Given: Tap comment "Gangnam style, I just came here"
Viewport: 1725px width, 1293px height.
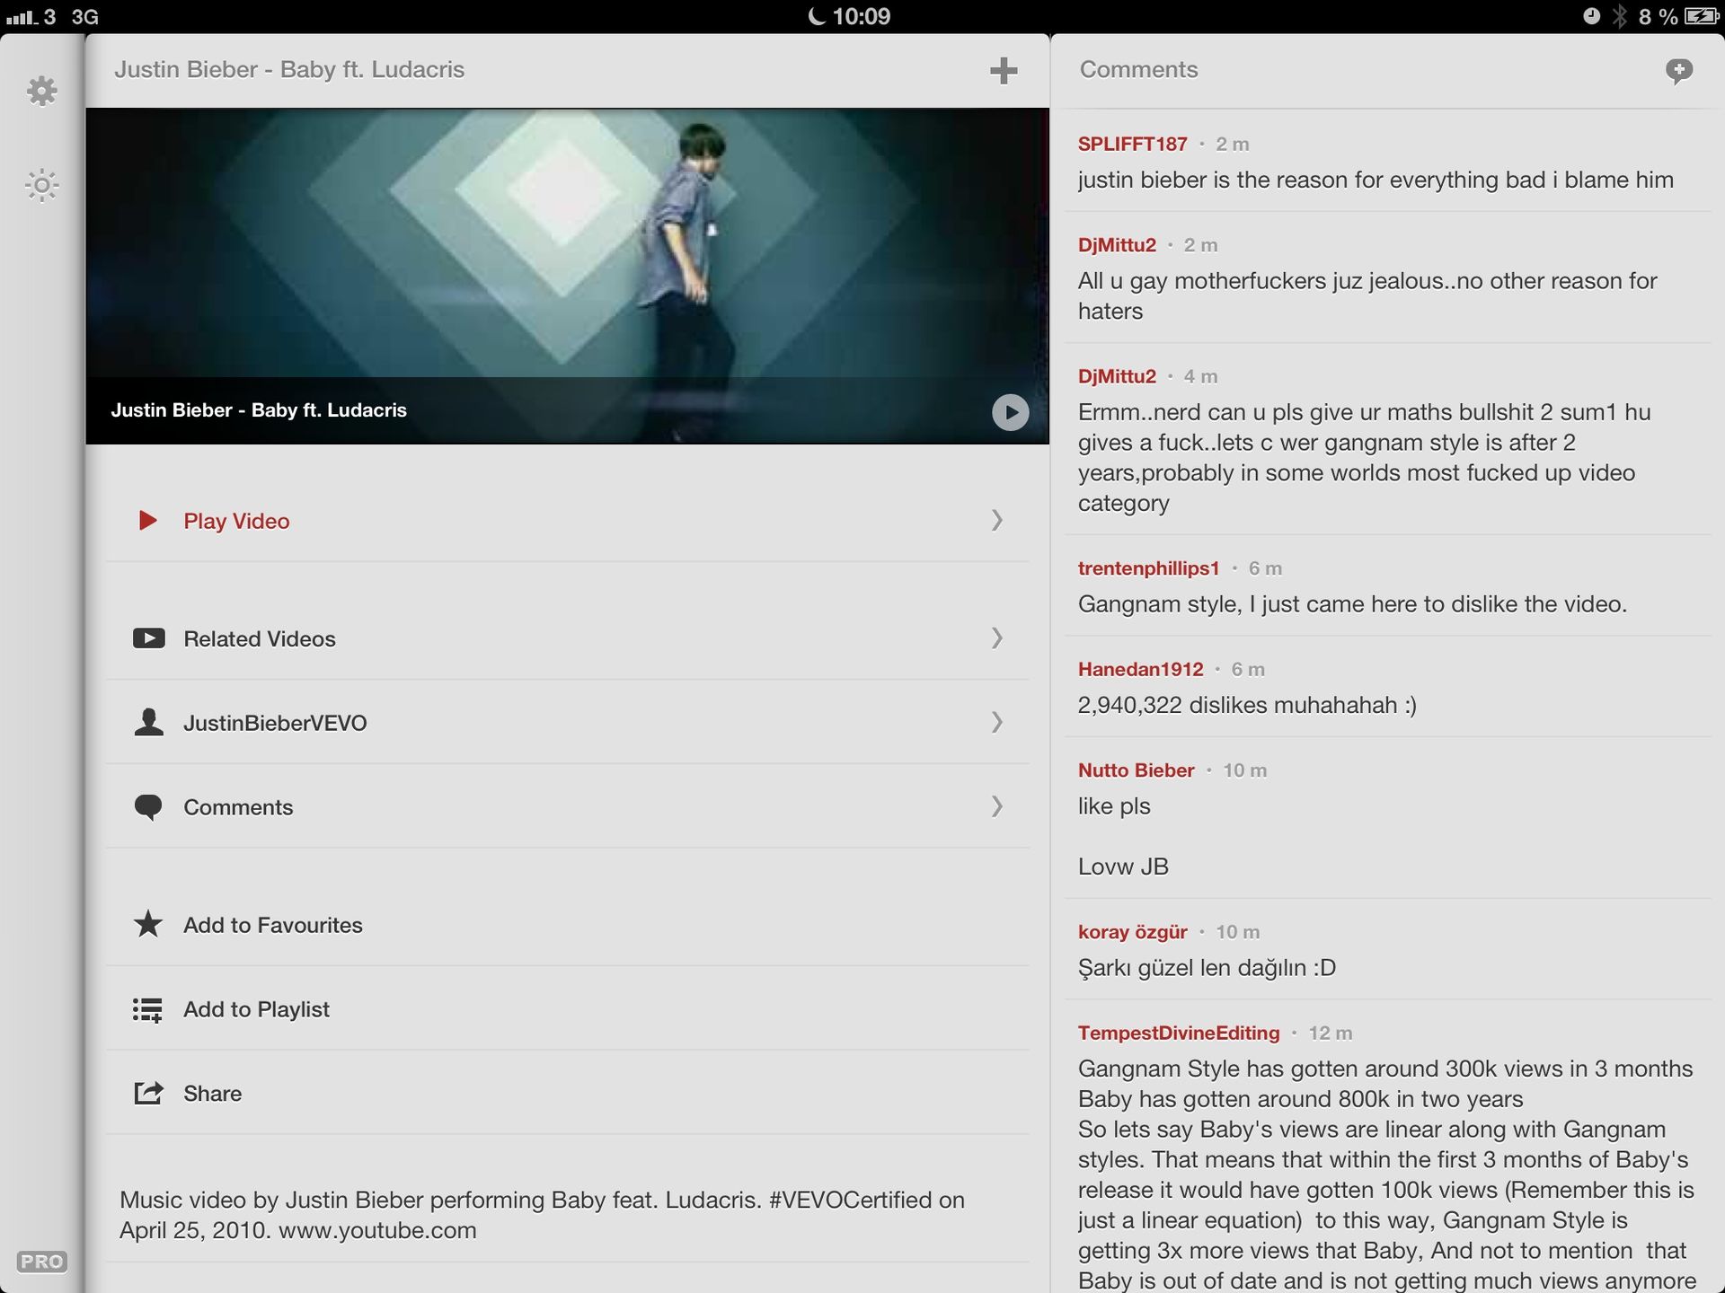Looking at the screenshot, I should click(x=1352, y=604).
